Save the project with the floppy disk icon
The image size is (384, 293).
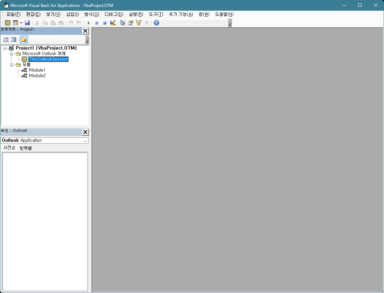coord(27,23)
